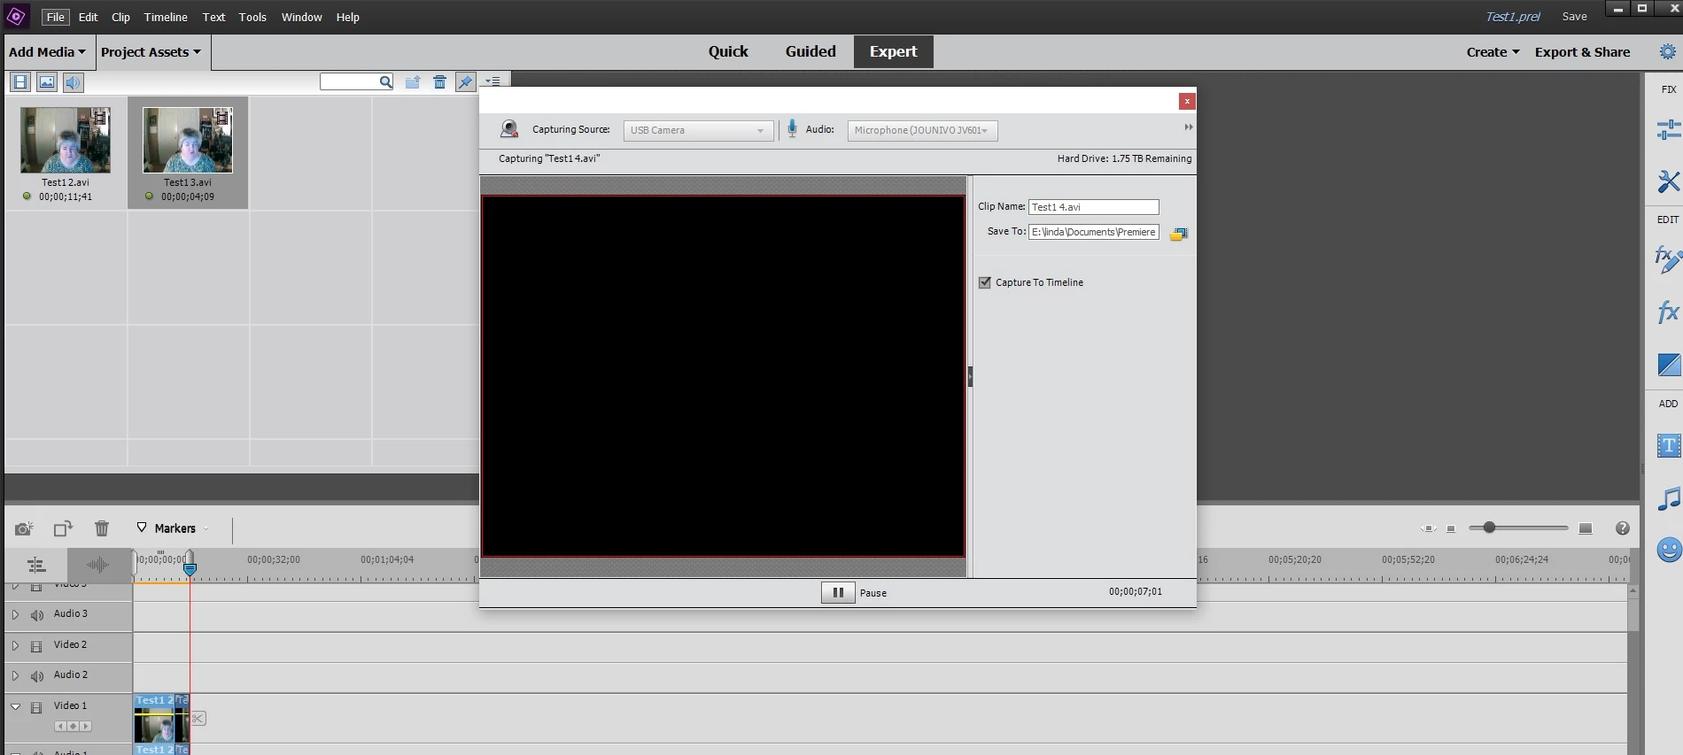The width and height of the screenshot is (1683, 755).
Task: Click the Clip Name input field
Action: coord(1093,207)
